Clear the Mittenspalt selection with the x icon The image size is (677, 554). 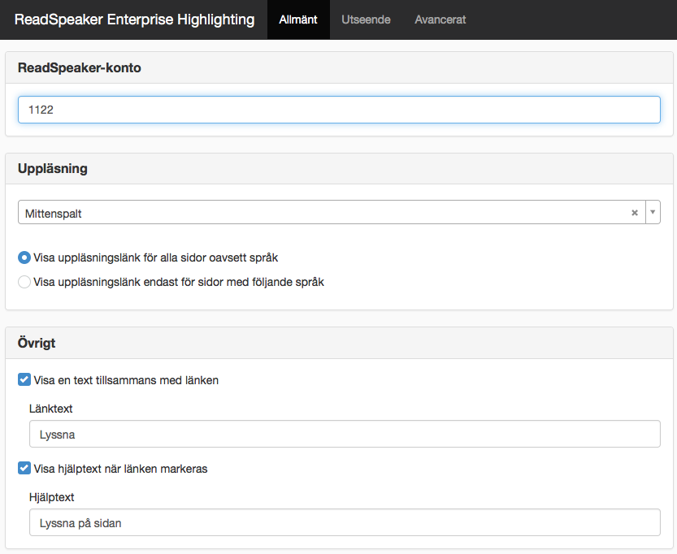click(634, 212)
